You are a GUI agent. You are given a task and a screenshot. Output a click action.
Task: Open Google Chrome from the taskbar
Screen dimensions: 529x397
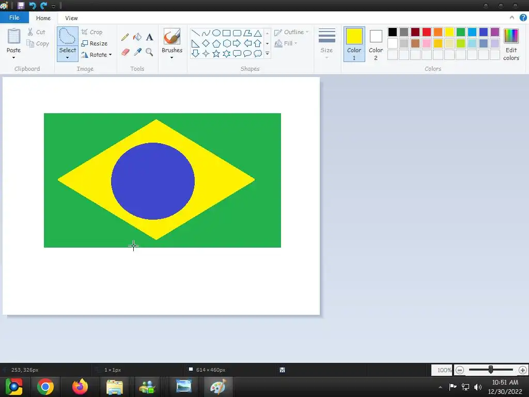click(45, 387)
